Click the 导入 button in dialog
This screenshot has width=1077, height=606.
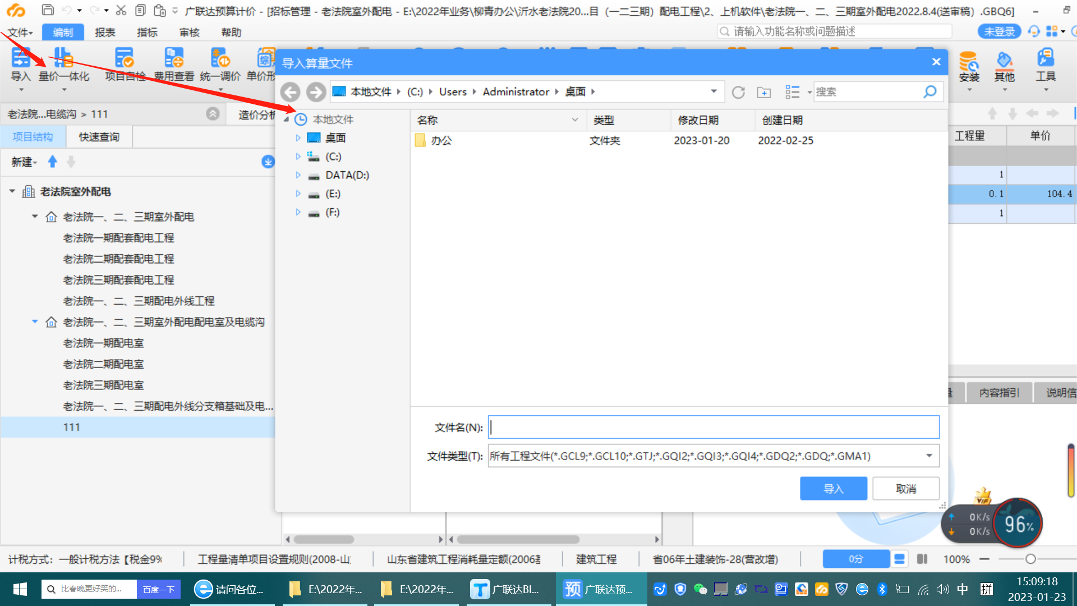[833, 489]
